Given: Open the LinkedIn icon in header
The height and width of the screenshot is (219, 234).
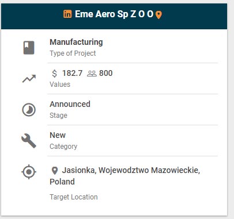Looking at the screenshot, I should (67, 14).
